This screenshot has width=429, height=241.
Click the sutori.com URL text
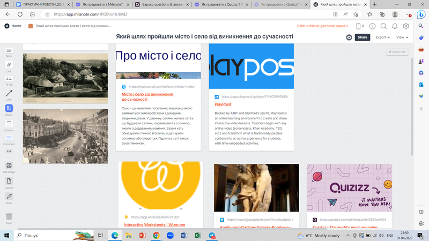pos(162,87)
